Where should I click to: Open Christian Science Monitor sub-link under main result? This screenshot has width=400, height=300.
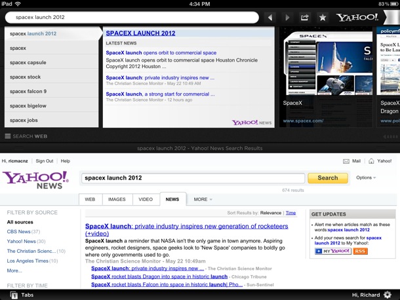click(x=148, y=269)
